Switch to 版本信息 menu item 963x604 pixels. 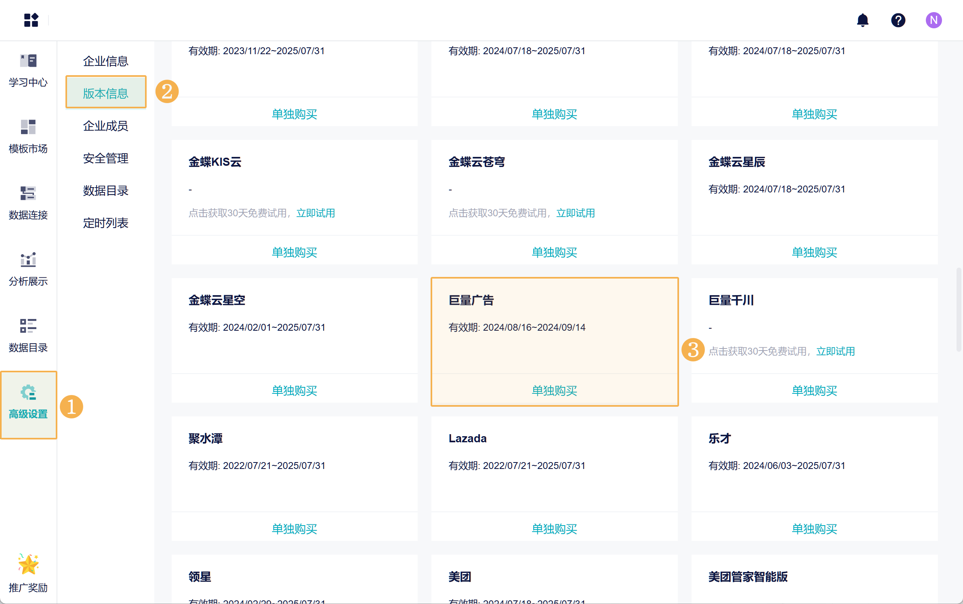click(x=105, y=93)
